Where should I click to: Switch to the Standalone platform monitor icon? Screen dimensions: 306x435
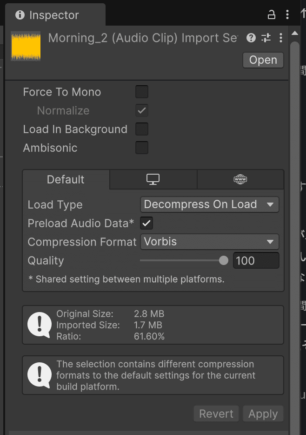point(153,179)
